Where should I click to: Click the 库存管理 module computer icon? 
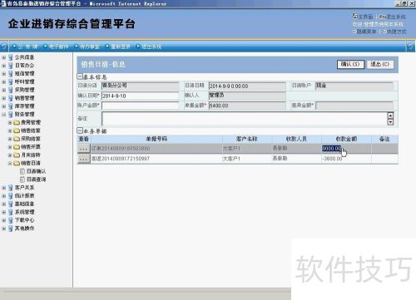tap(11, 106)
